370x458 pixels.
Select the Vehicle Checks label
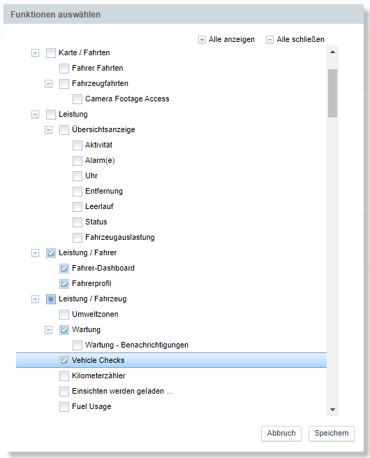tap(98, 360)
